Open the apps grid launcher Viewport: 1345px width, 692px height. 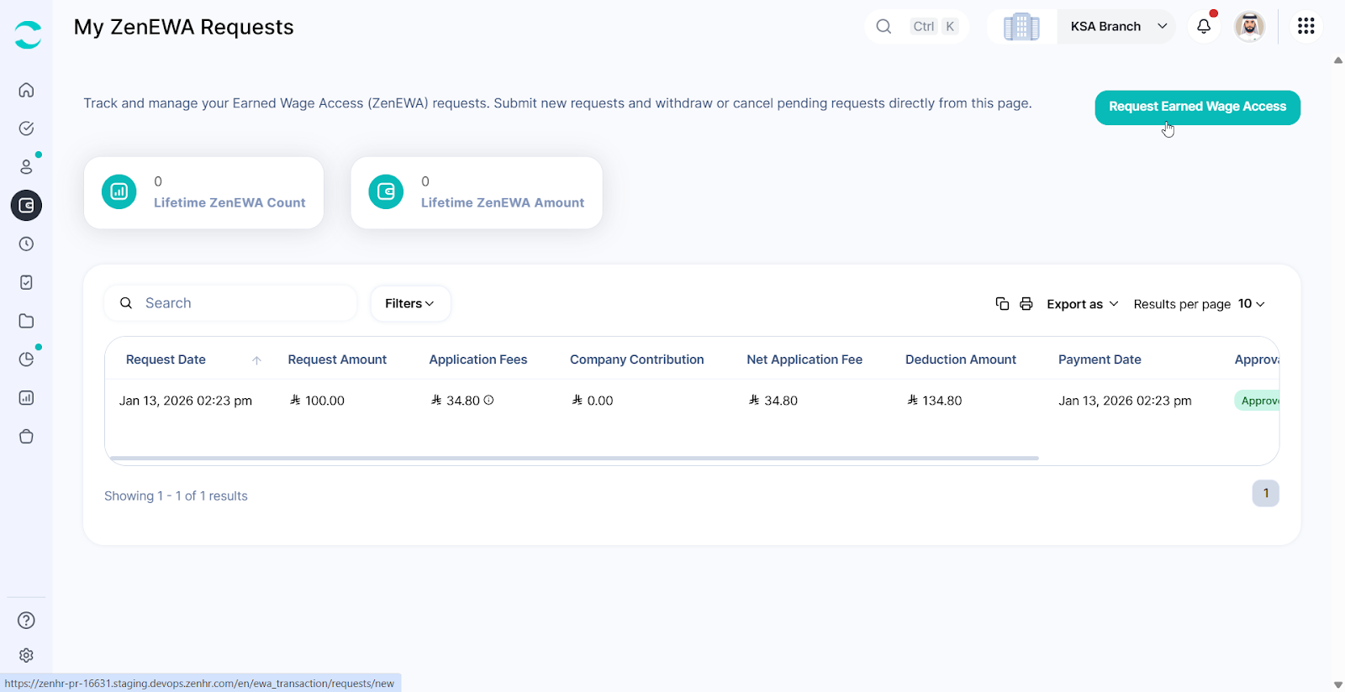point(1305,26)
